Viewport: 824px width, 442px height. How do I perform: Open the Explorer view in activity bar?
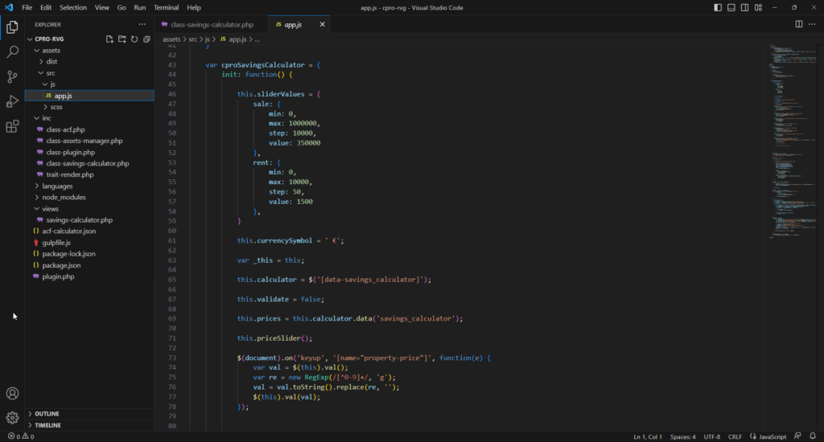(12, 27)
